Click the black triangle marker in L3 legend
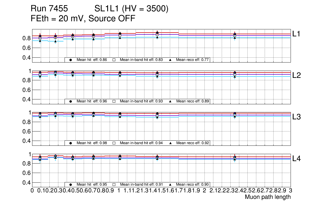Image resolution: width=323 pixels, height=208 pixels. click(x=170, y=143)
